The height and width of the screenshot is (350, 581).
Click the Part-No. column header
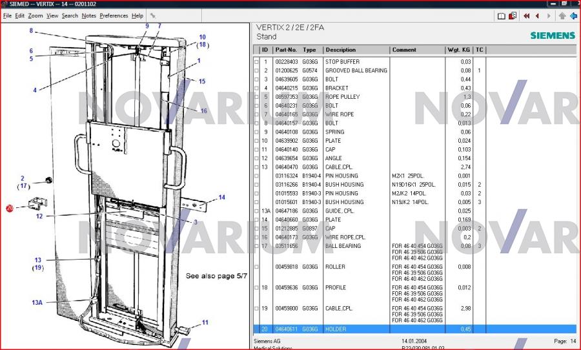click(x=286, y=50)
